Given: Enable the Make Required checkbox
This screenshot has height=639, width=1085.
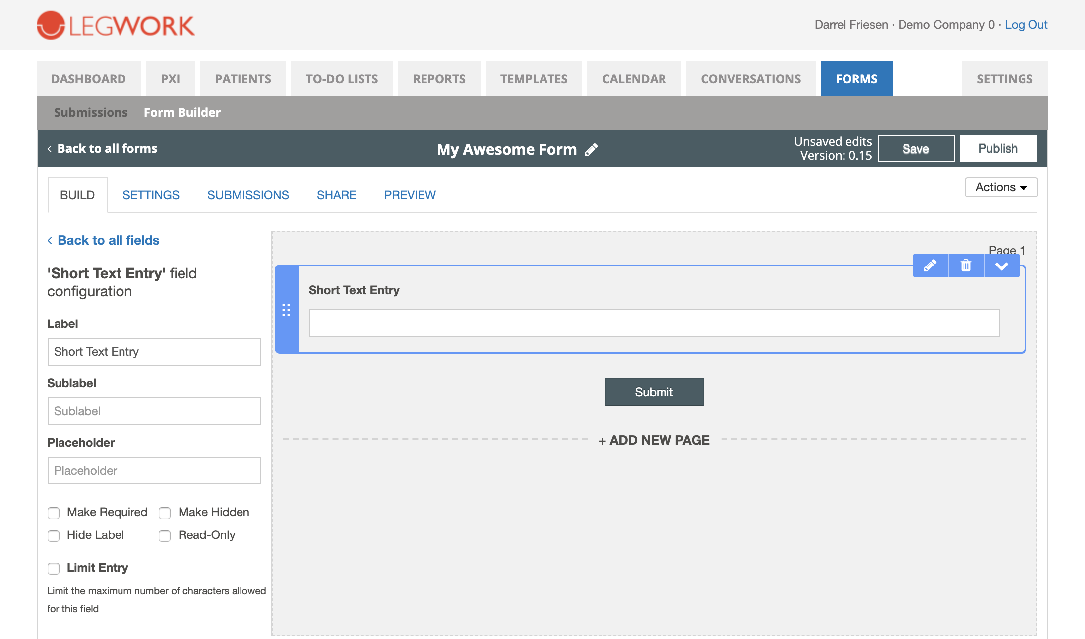Looking at the screenshot, I should (54, 513).
